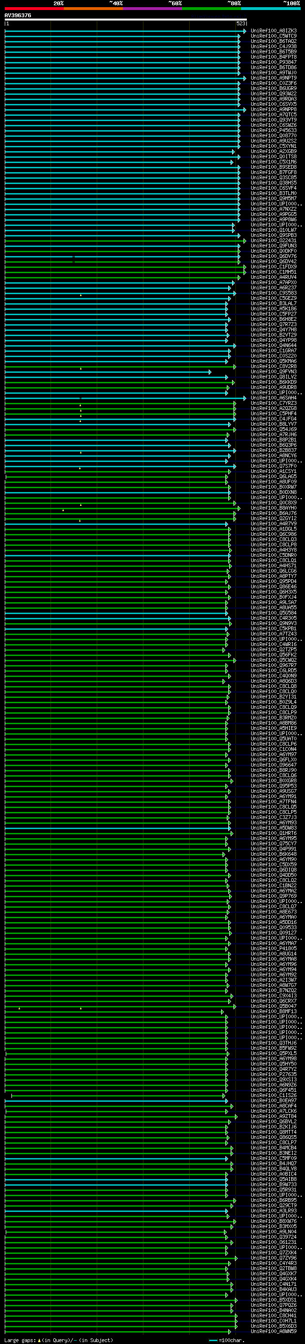This screenshot has width=305, height=1344.
Task: Select the UniRef100_C5X1M6 label
Action: coord(274,162)
